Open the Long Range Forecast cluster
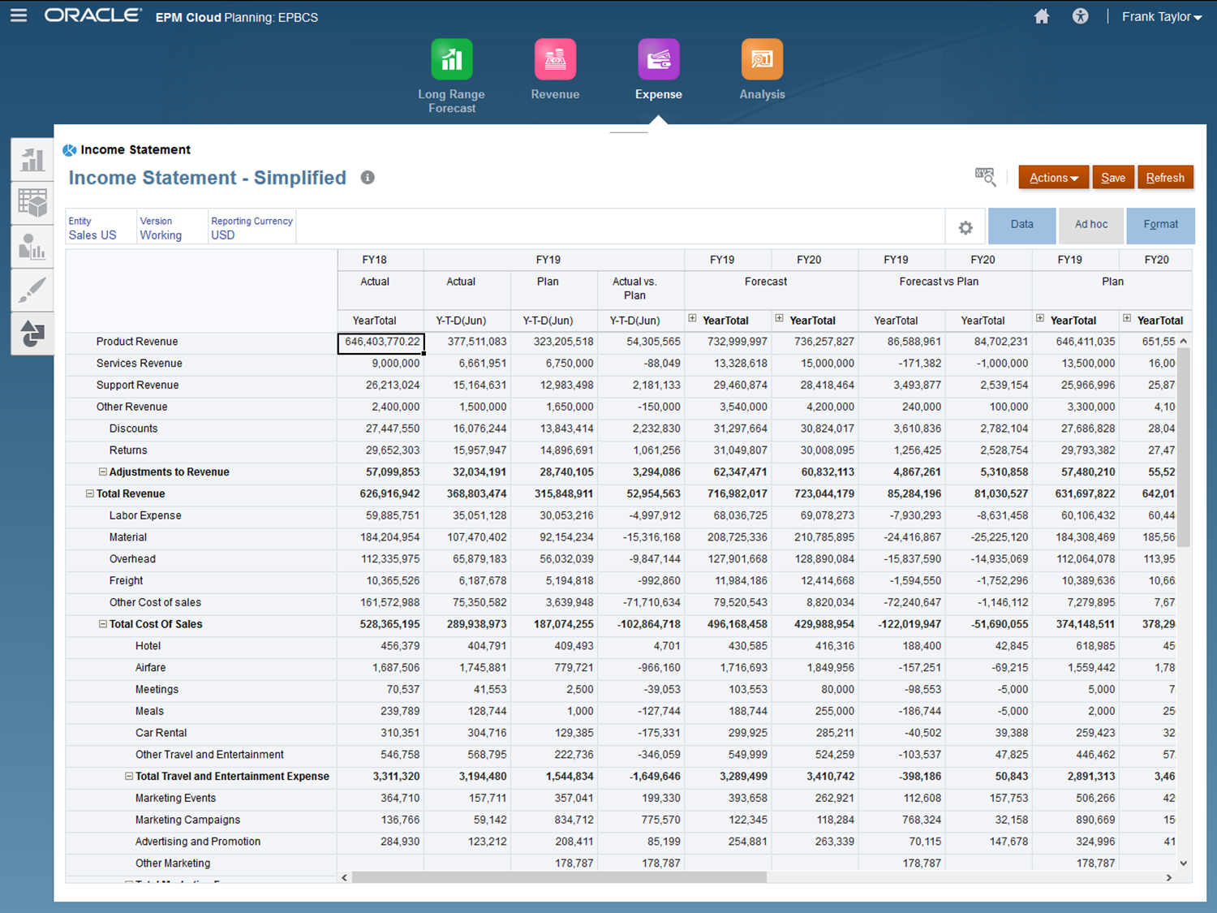1217x913 pixels. click(452, 60)
